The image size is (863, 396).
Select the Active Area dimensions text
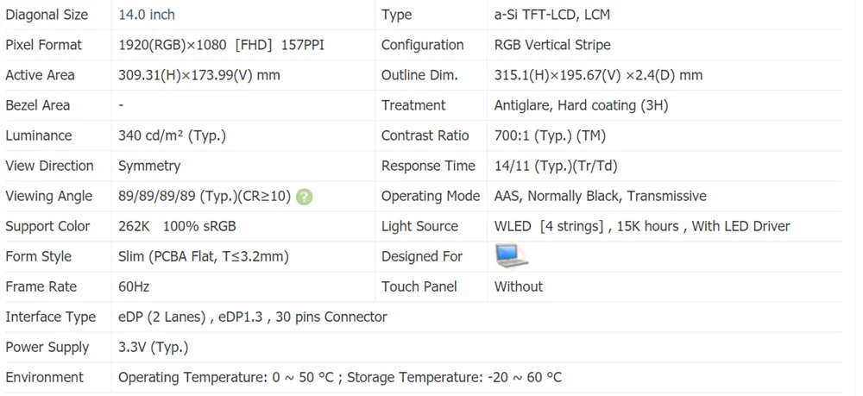pyautogui.click(x=198, y=75)
